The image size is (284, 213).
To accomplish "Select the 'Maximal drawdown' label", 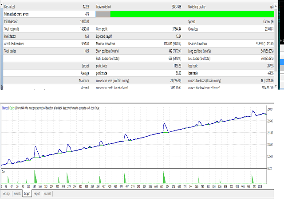I will point(106,44).
